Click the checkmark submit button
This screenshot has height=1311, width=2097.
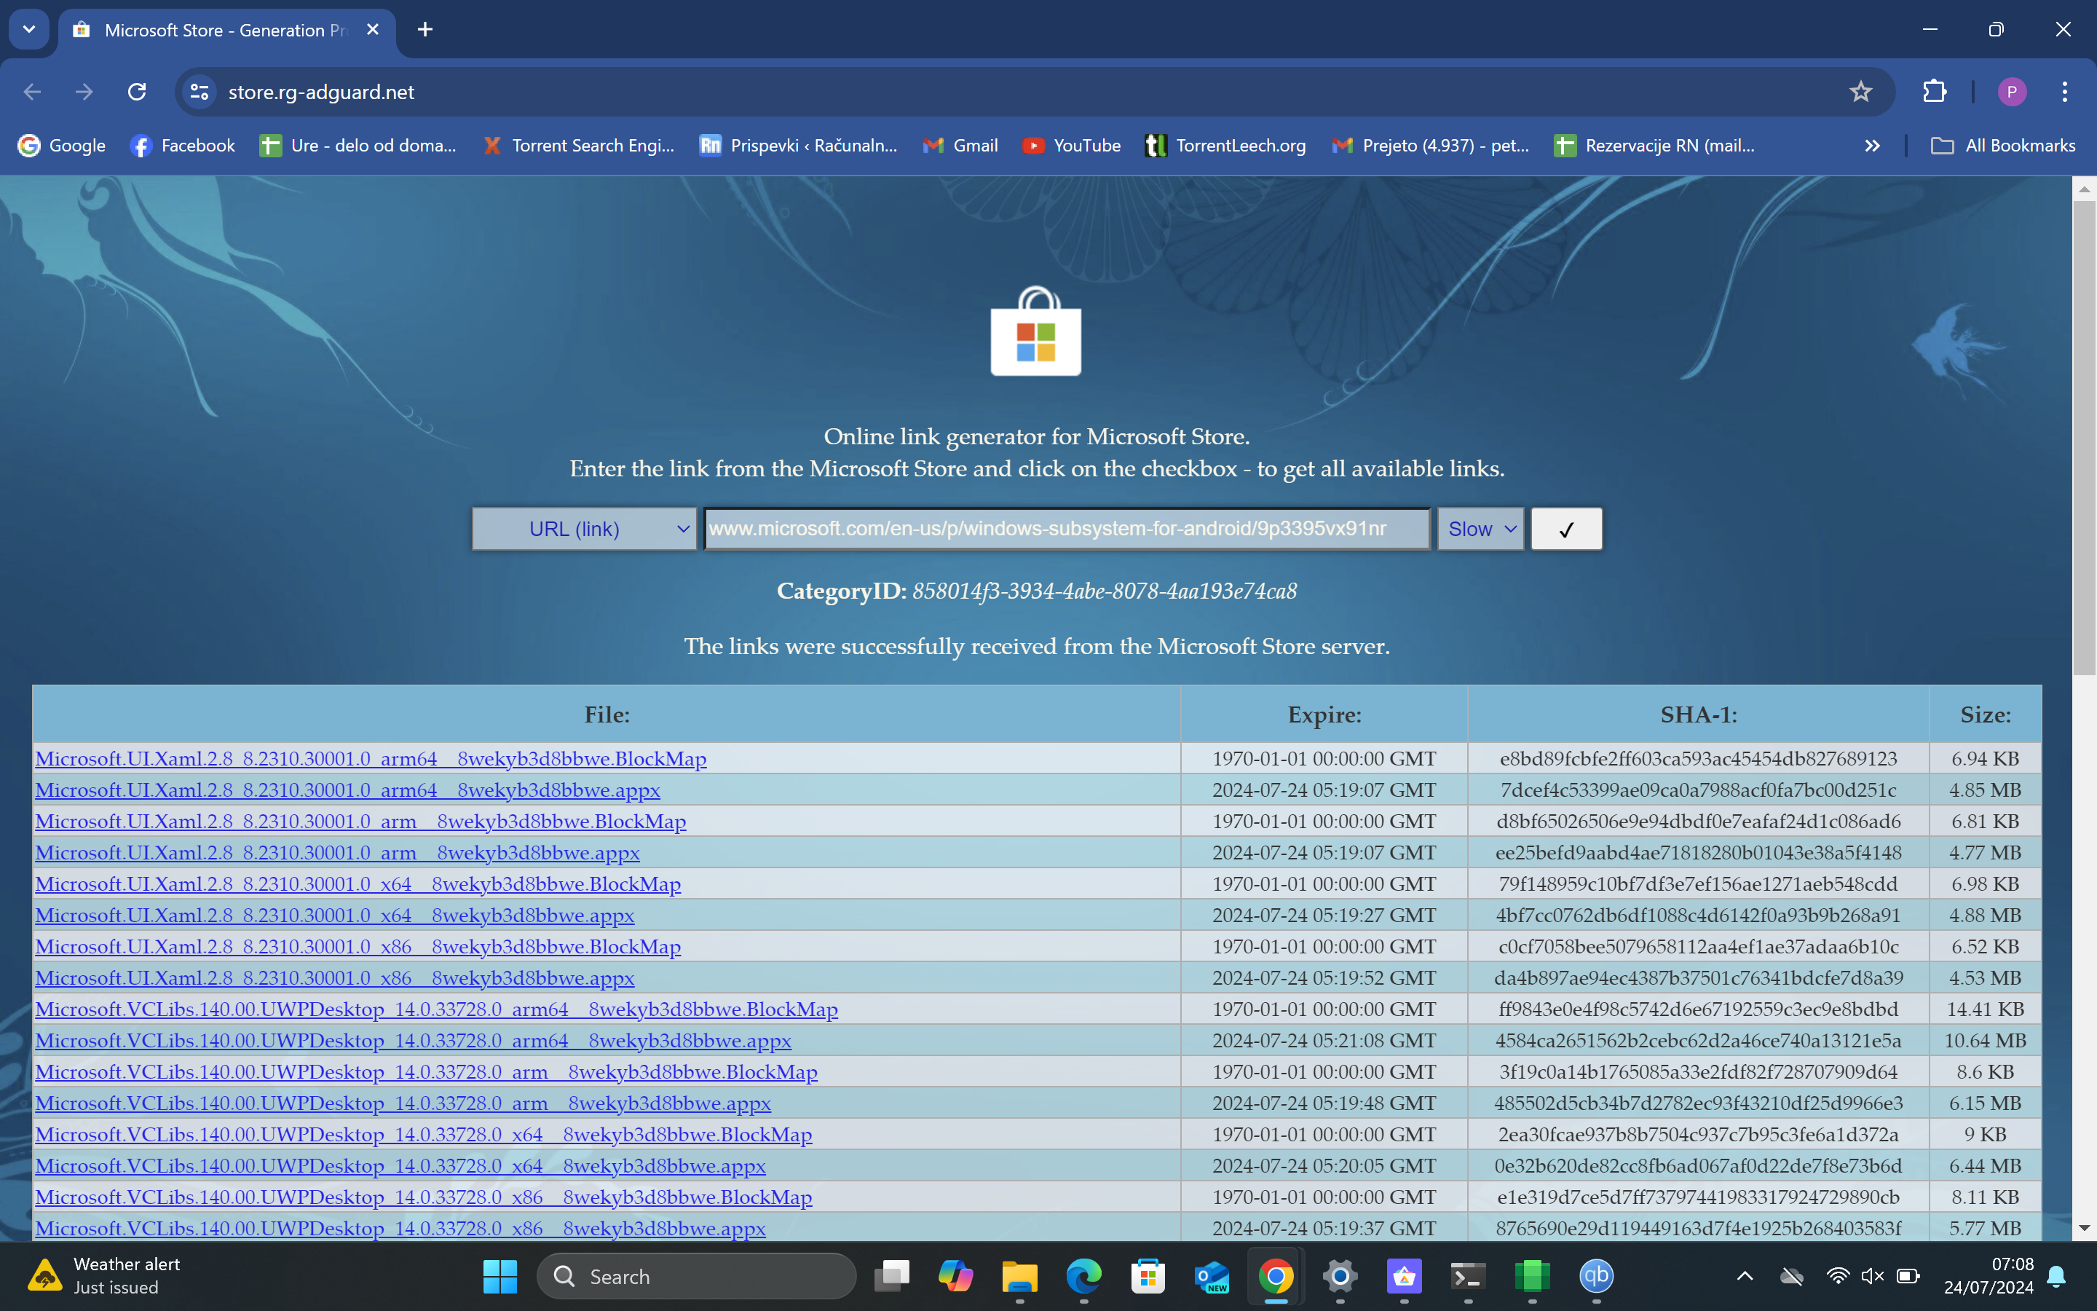click(x=1565, y=529)
